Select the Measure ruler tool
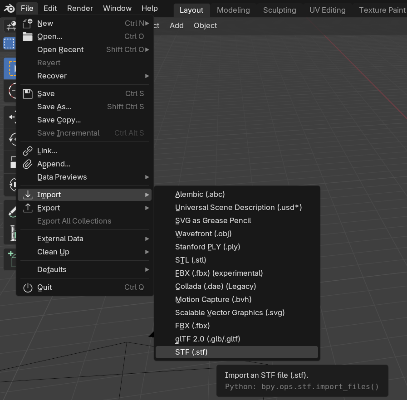The image size is (407, 400). [x=10, y=233]
